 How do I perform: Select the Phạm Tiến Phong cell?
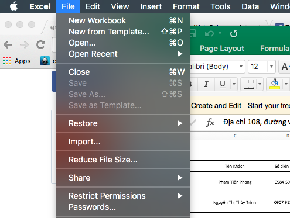click(235, 182)
